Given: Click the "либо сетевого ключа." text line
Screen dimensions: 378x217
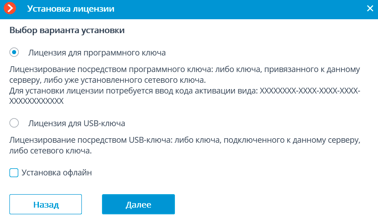Looking at the screenshot, I should click(x=50, y=151).
